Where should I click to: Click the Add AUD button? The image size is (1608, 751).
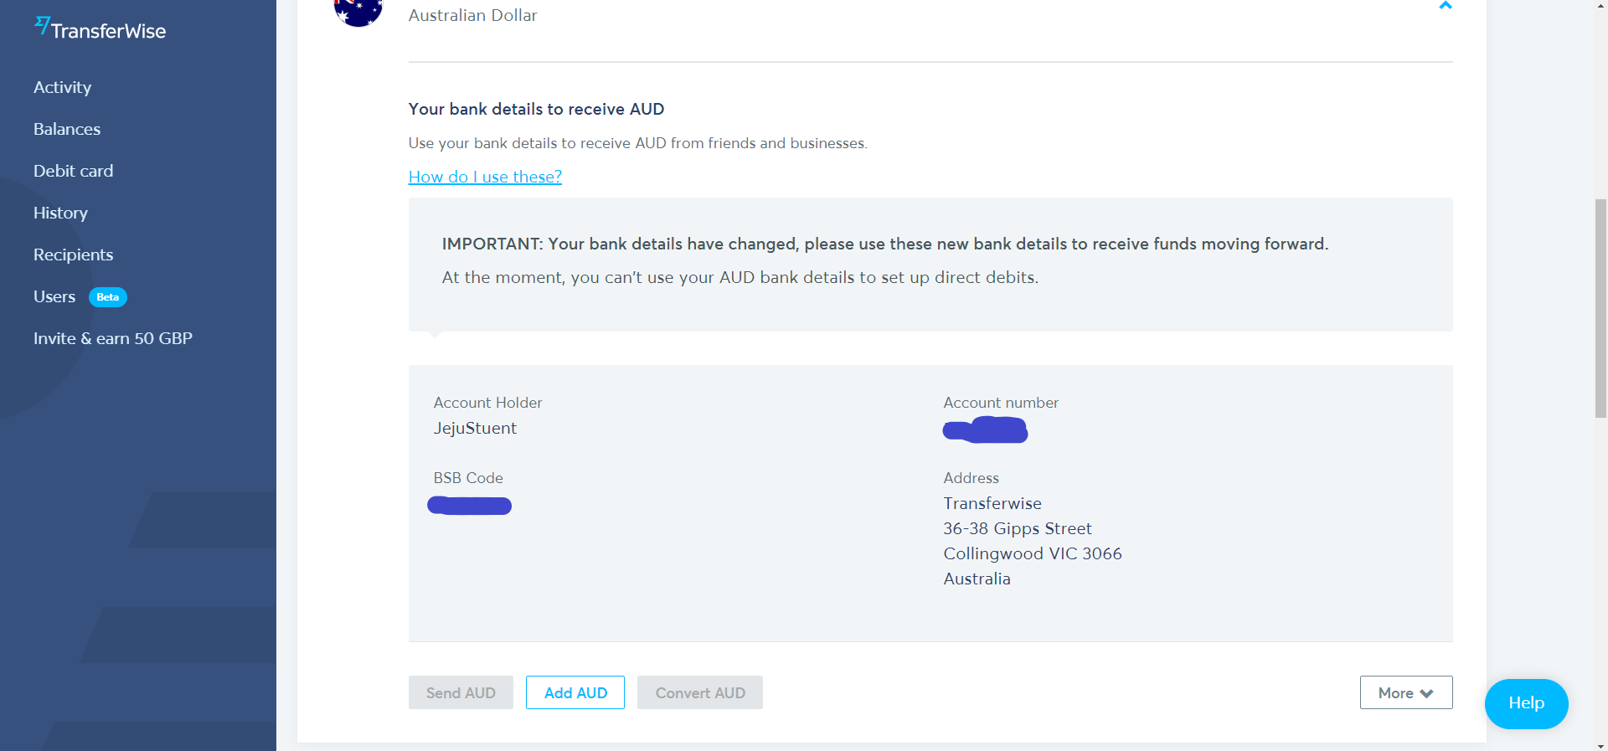click(575, 692)
